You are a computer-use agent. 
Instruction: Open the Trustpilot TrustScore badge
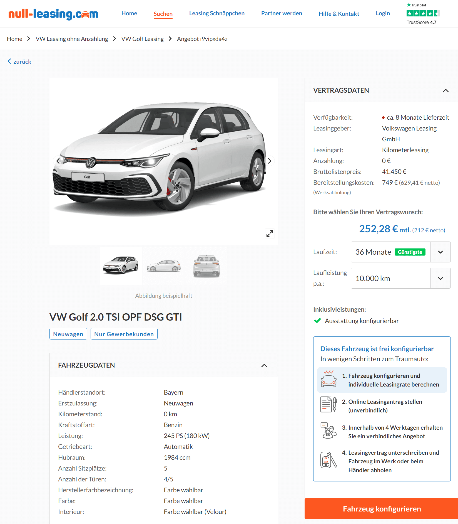click(423, 14)
